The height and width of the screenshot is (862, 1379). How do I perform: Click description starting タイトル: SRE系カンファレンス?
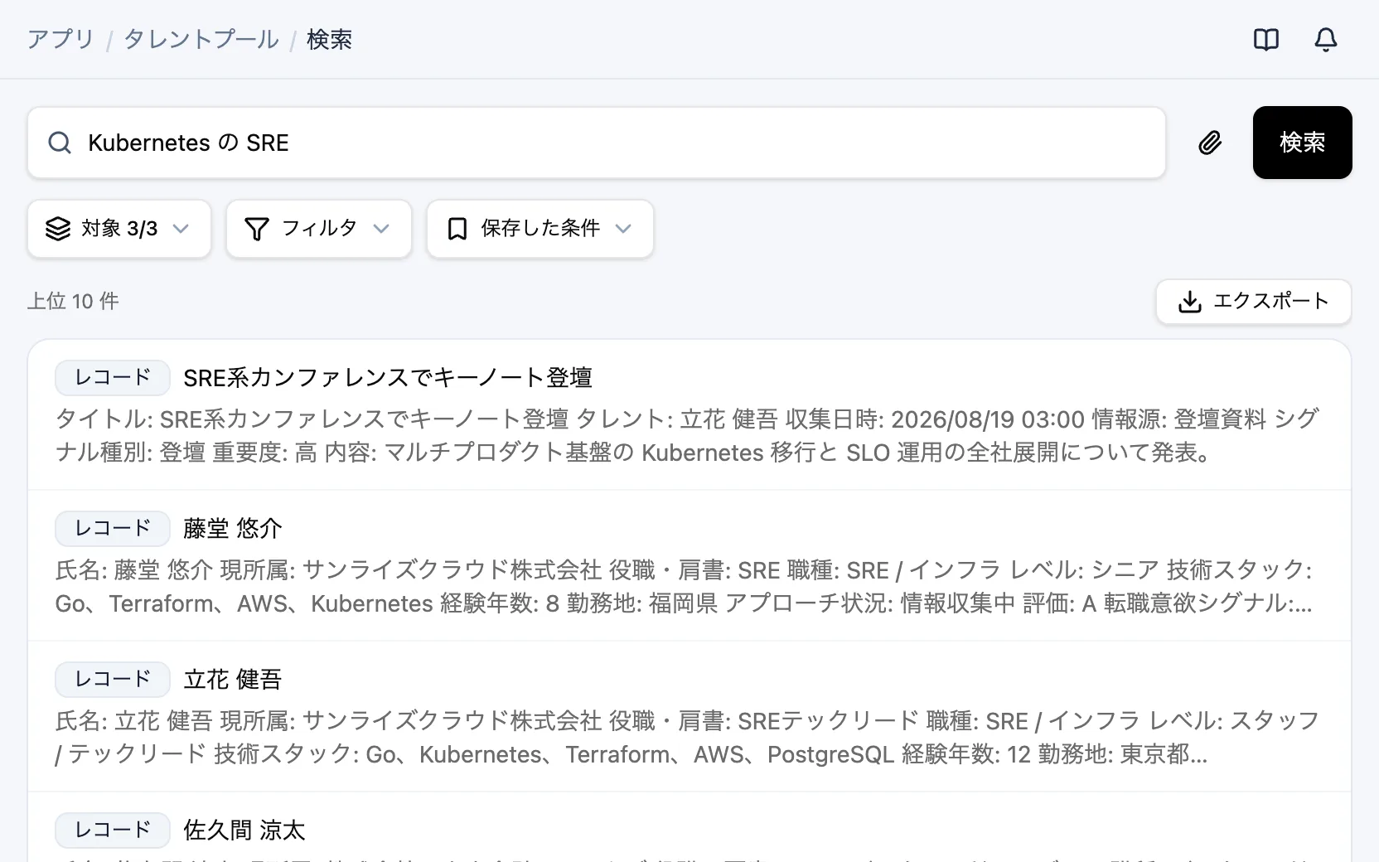[687, 436]
